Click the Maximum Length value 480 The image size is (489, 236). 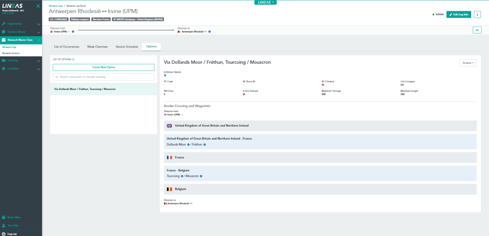403,94
